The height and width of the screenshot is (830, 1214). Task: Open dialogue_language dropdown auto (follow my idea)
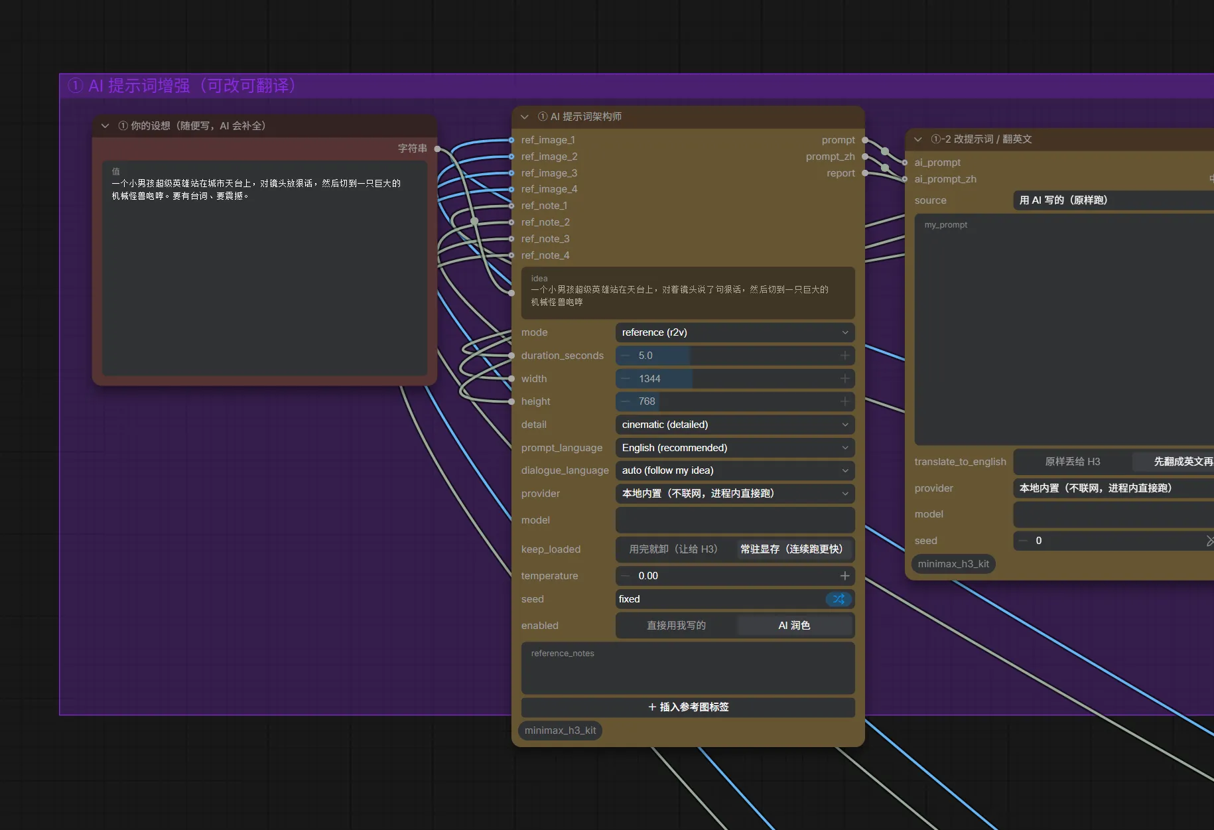click(x=735, y=470)
